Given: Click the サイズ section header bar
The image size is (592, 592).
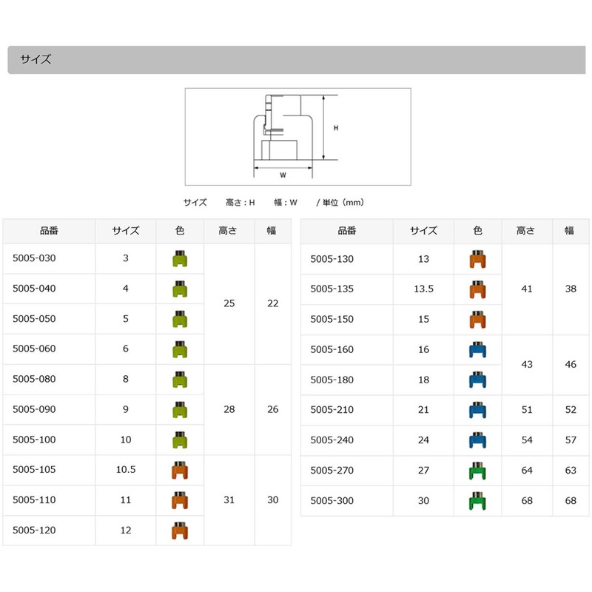Looking at the screenshot, I should (296, 60).
